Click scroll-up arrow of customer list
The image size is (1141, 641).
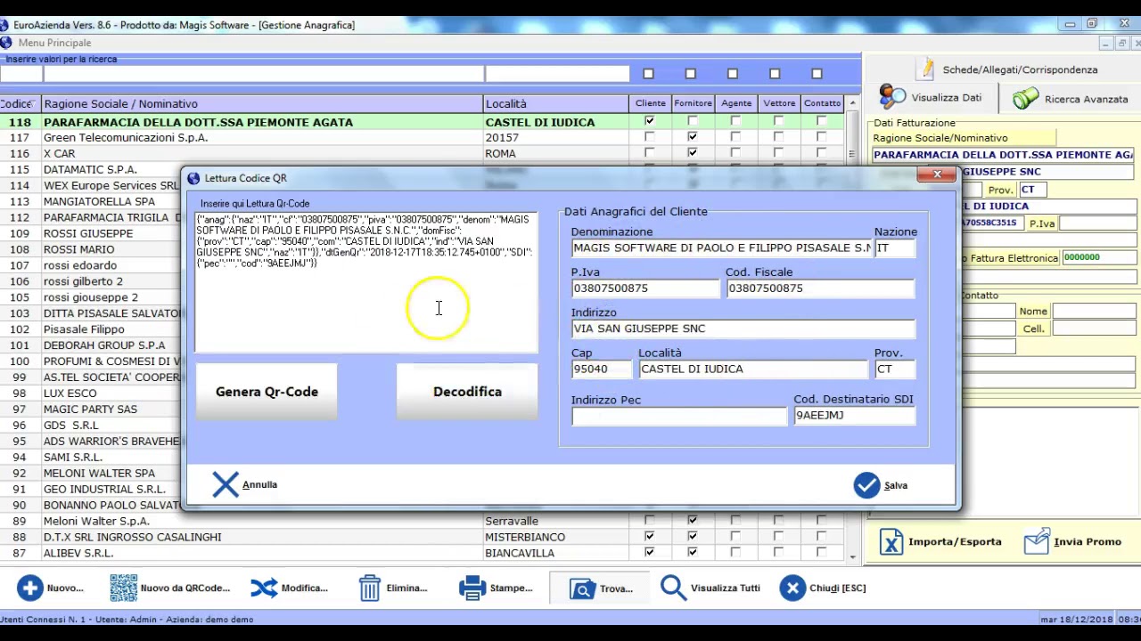[x=853, y=103]
